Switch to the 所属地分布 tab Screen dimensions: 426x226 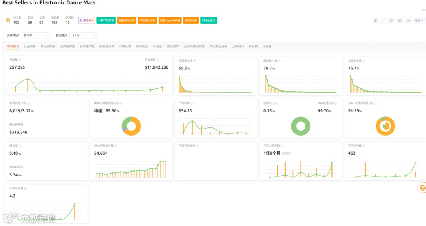(106, 47)
